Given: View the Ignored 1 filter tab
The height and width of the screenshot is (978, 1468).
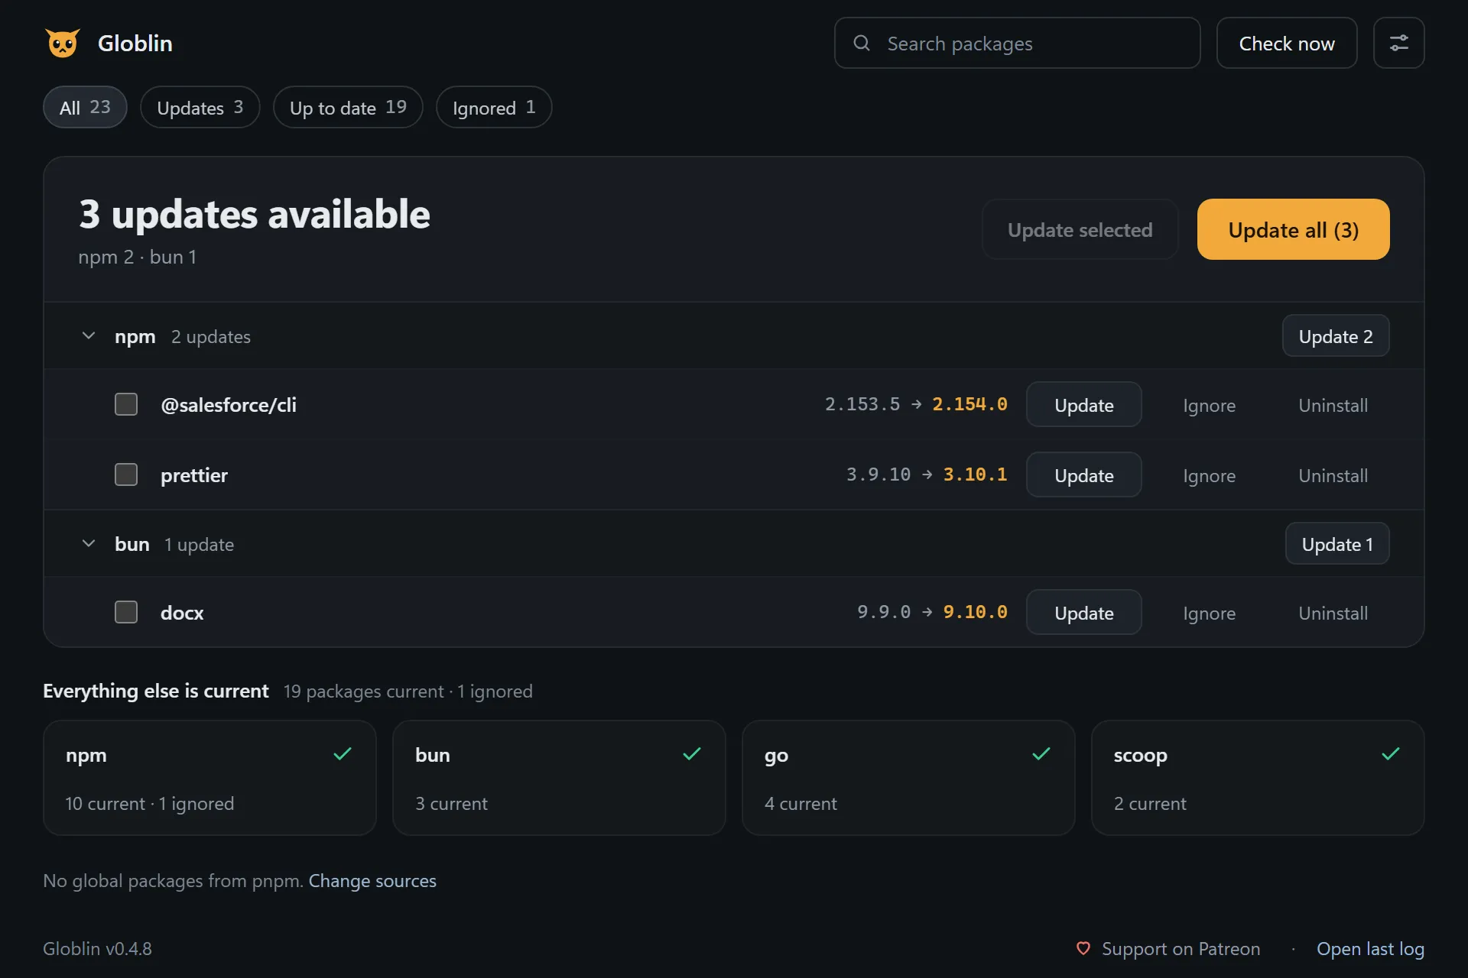Looking at the screenshot, I should (x=494, y=107).
